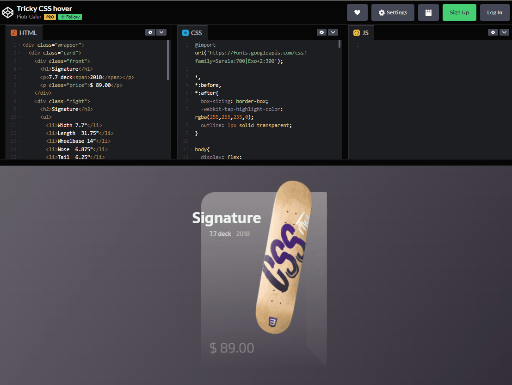Open JS editor settings gear
512x385 pixels.
tap(493, 32)
